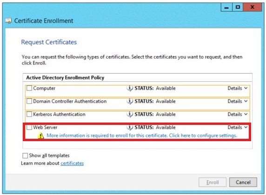This screenshot has width=266, height=195.
Task: Check the Domain Controller Authentication checkbox
Action: click(x=29, y=101)
